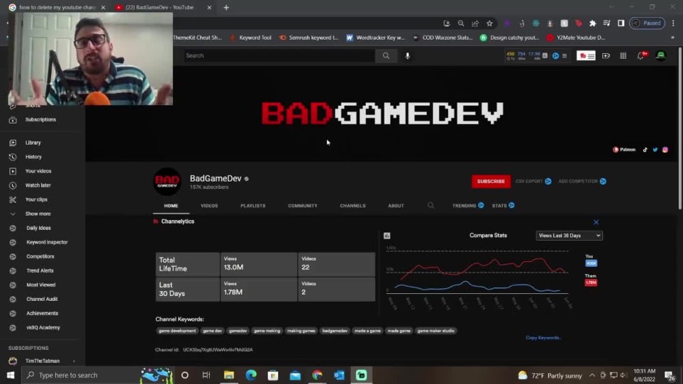
Task: Open BadGameDev Instagram link icon
Action: click(x=665, y=149)
